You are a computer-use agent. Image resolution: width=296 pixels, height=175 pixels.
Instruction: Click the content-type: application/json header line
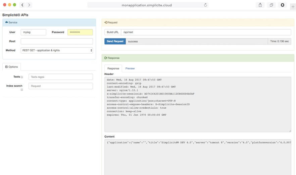pyautogui.click(x=141, y=101)
